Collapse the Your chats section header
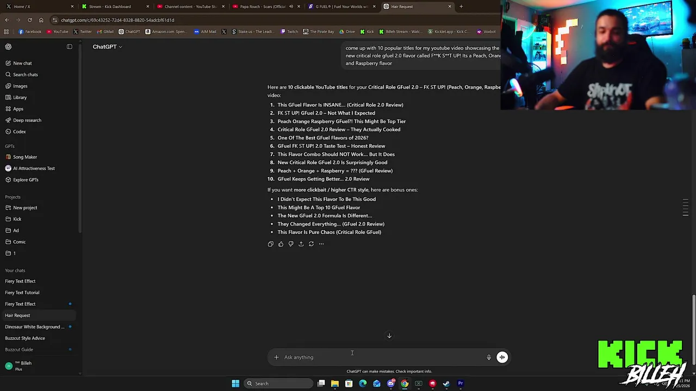Screen dimensions: 696x391 (15, 270)
